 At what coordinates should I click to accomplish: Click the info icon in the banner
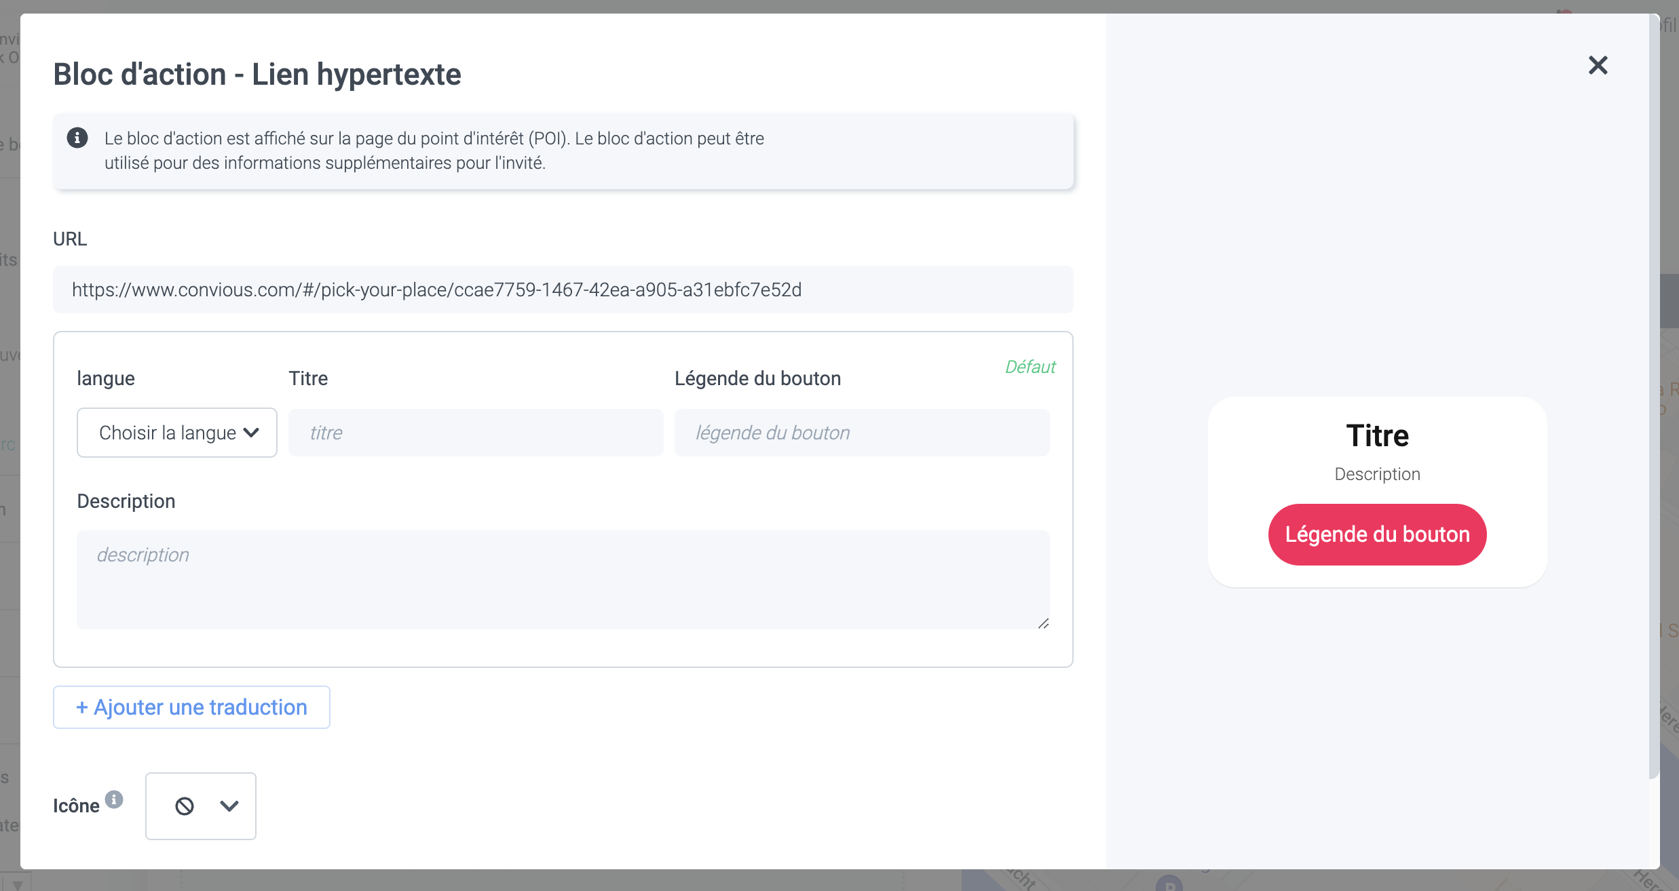point(77,138)
